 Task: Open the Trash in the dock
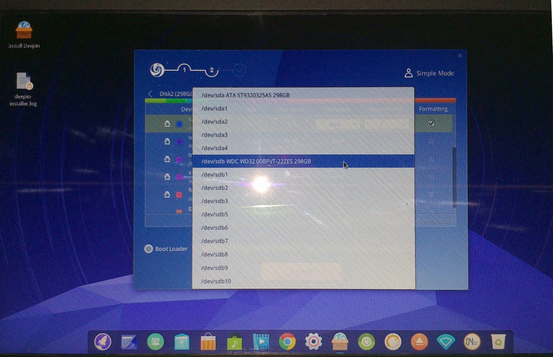point(498,342)
